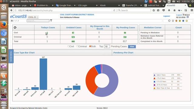Click the supuser link

coord(167,16)
